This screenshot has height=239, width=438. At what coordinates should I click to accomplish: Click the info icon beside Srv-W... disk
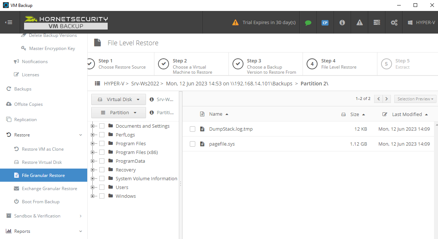(151, 99)
